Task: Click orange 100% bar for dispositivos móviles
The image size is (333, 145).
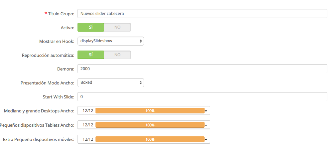Action: pos(150,139)
